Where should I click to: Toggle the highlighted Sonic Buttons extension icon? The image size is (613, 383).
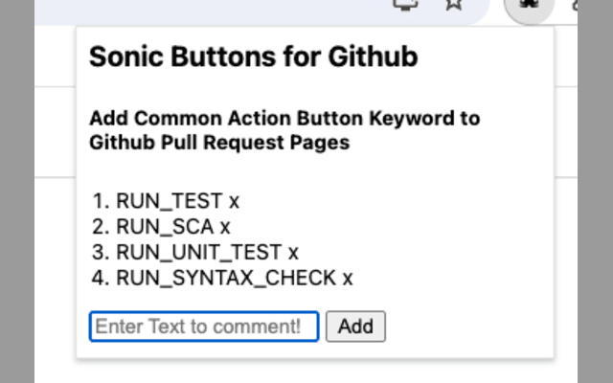[x=529, y=6]
